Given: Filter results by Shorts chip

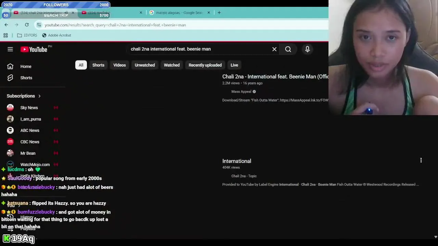Looking at the screenshot, I should click(98, 65).
